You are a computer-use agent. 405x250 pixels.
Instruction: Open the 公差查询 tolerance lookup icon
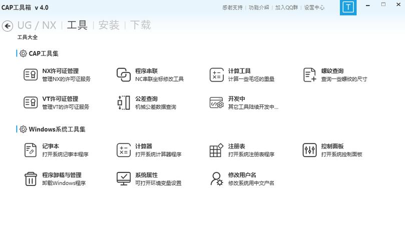click(124, 102)
